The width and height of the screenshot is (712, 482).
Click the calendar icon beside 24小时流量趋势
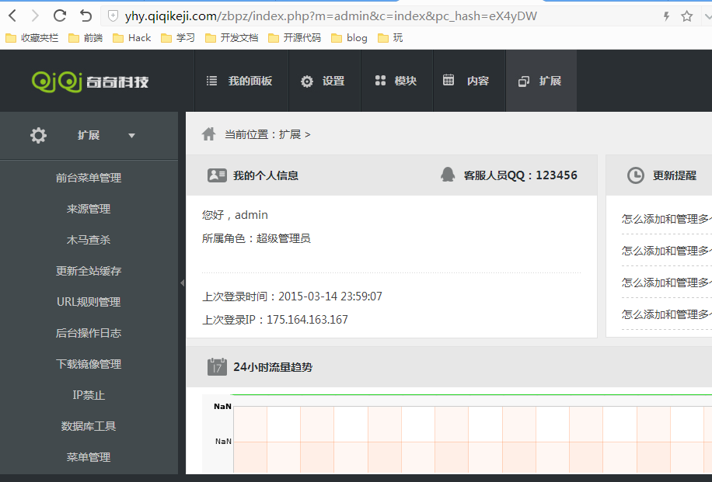pos(217,367)
